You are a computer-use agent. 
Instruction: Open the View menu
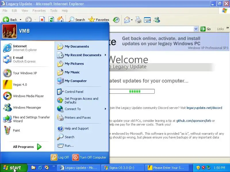[x=25, y=11]
